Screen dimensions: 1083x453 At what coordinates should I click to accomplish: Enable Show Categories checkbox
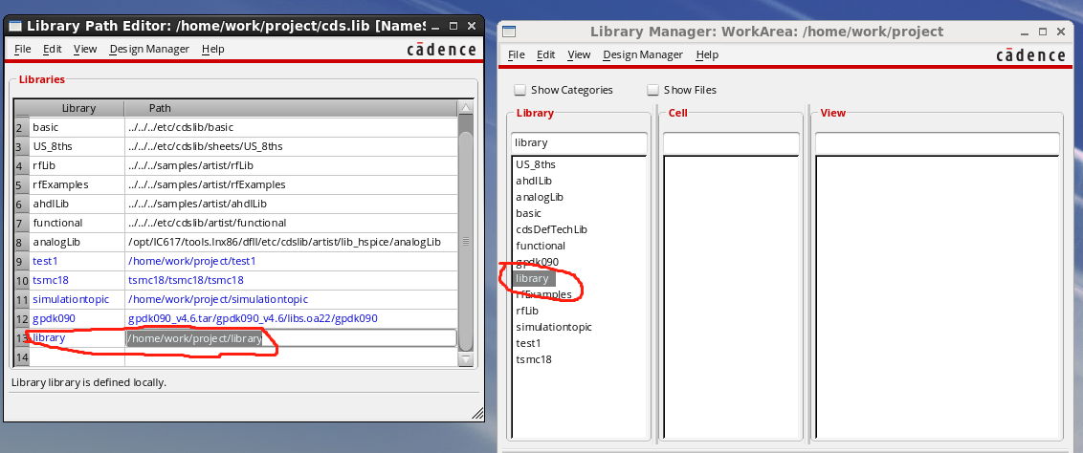(520, 90)
